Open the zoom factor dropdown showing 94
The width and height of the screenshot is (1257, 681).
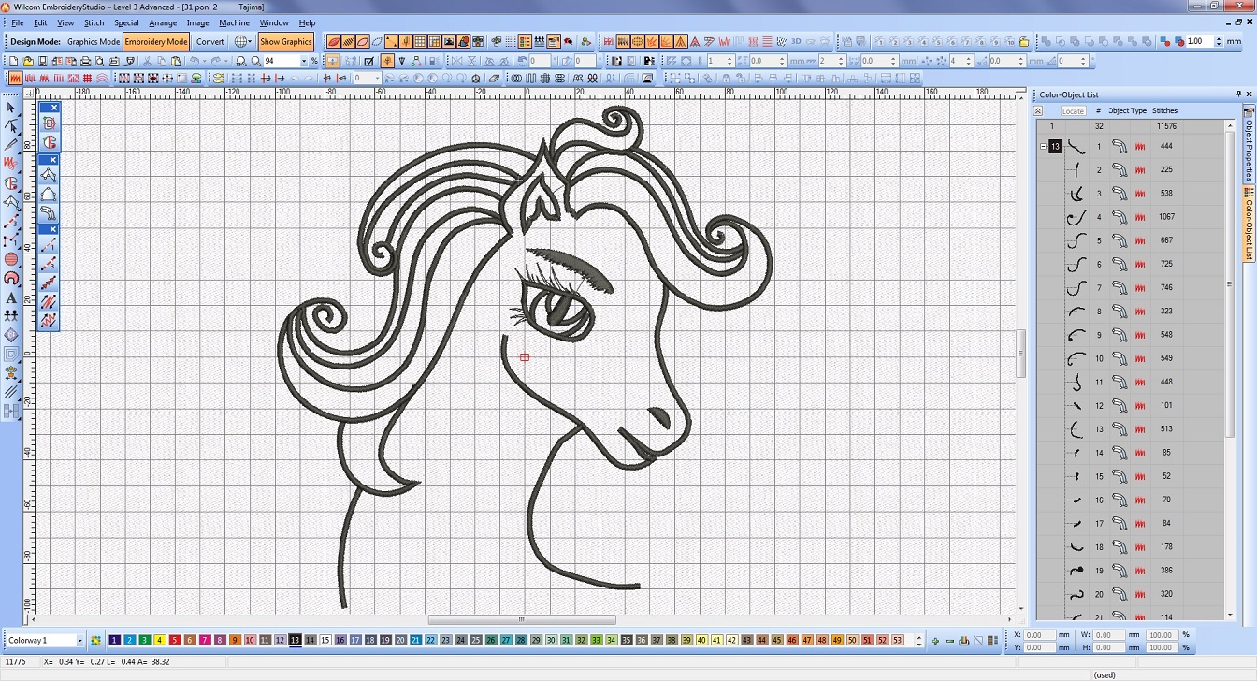303,61
